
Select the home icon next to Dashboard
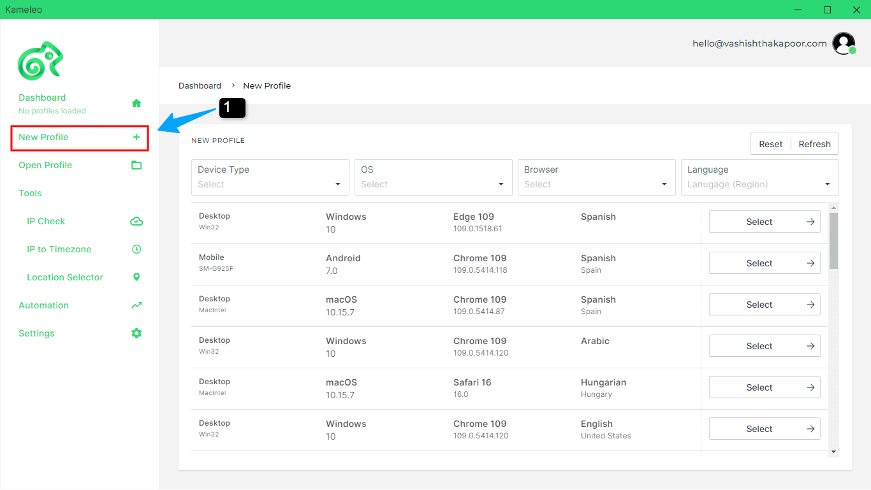[136, 103]
